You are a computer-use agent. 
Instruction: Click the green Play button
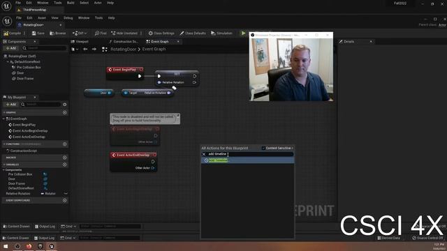click(243, 33)
